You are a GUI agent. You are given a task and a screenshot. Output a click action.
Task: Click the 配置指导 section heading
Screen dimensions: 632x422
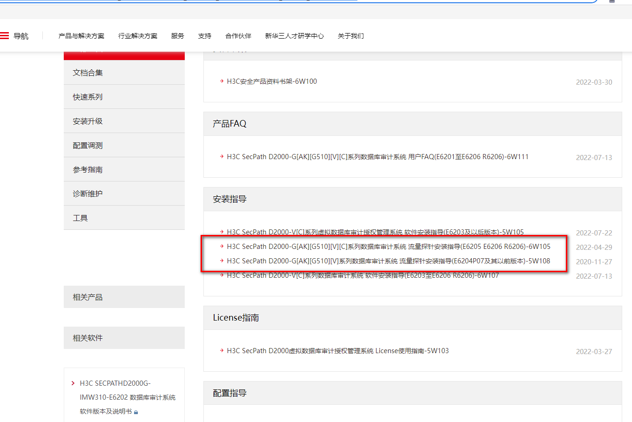tap(229, 393)
